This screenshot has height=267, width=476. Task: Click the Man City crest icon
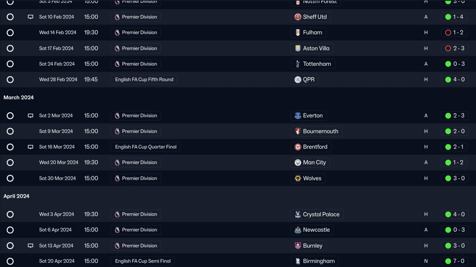point(298,163)
